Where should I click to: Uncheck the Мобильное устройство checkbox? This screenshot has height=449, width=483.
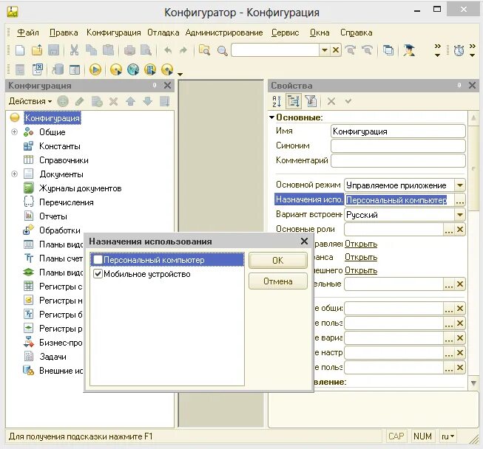(98, 274)
